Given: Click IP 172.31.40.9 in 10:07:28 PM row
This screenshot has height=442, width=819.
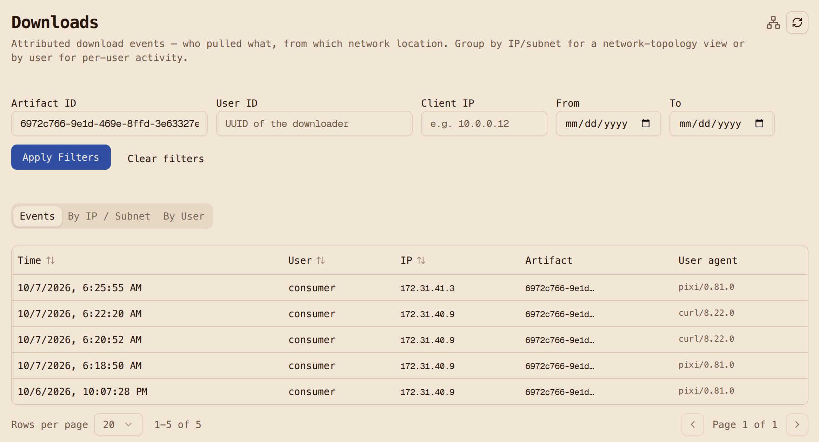Looking at the screenshot, I should coord(427,392).
